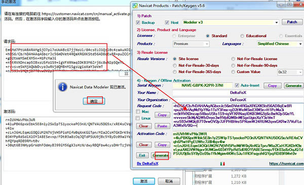
Task: Select the Educational license radio button
Action: [242, 36]
